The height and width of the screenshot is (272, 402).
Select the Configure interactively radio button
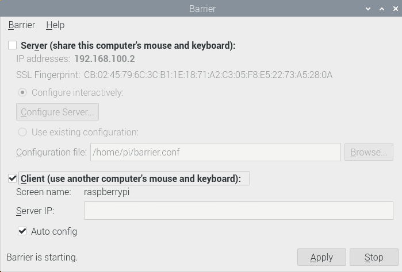22,92
